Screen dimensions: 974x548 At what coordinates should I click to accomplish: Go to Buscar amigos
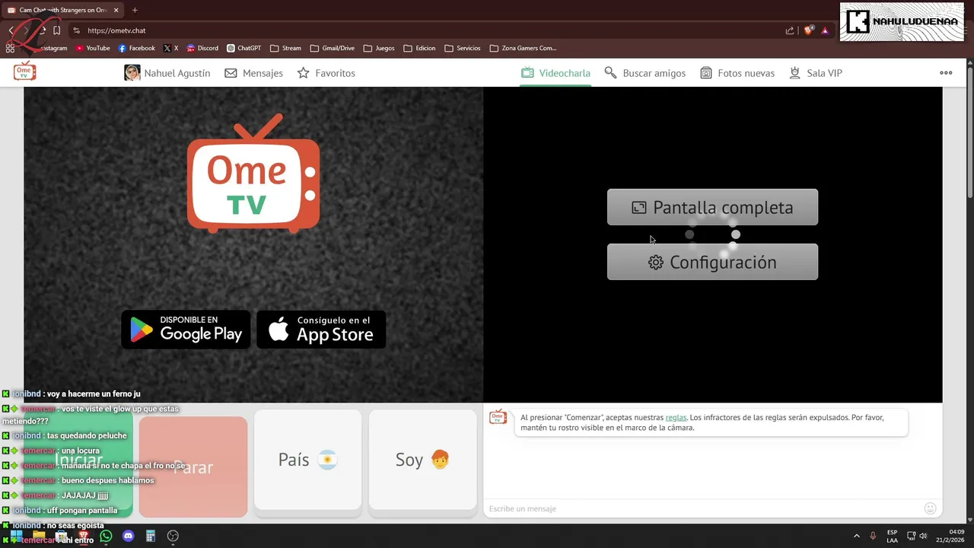coord(645,73)
